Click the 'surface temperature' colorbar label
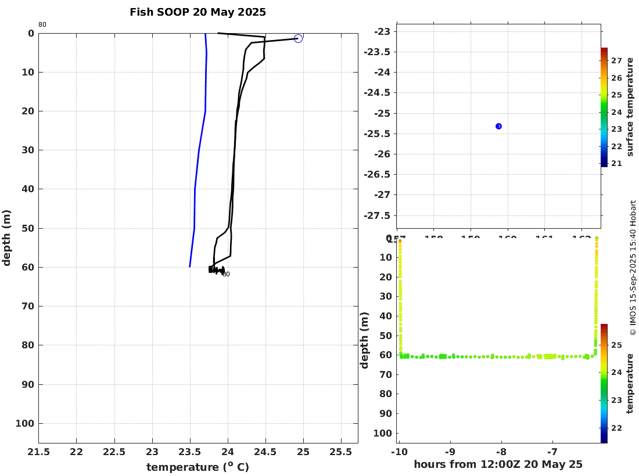The image size is (639, 476). coord(630,107)
